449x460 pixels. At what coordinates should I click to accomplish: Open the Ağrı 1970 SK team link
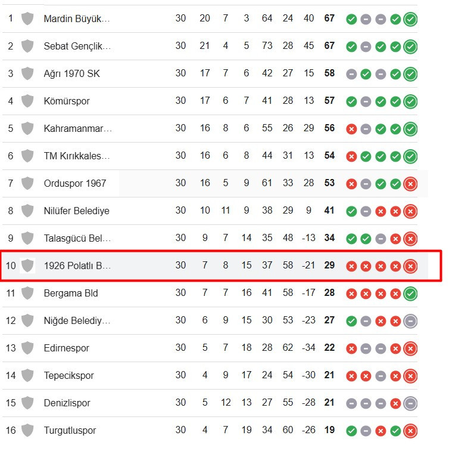(72, 73)
